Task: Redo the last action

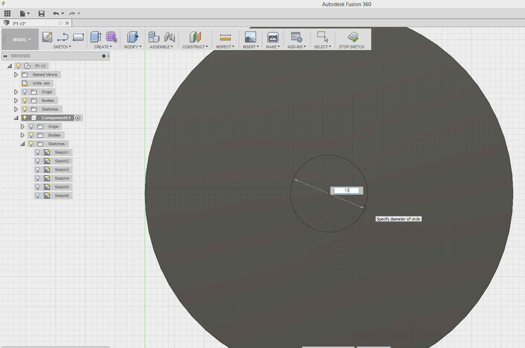Action: tap(72, 14)
